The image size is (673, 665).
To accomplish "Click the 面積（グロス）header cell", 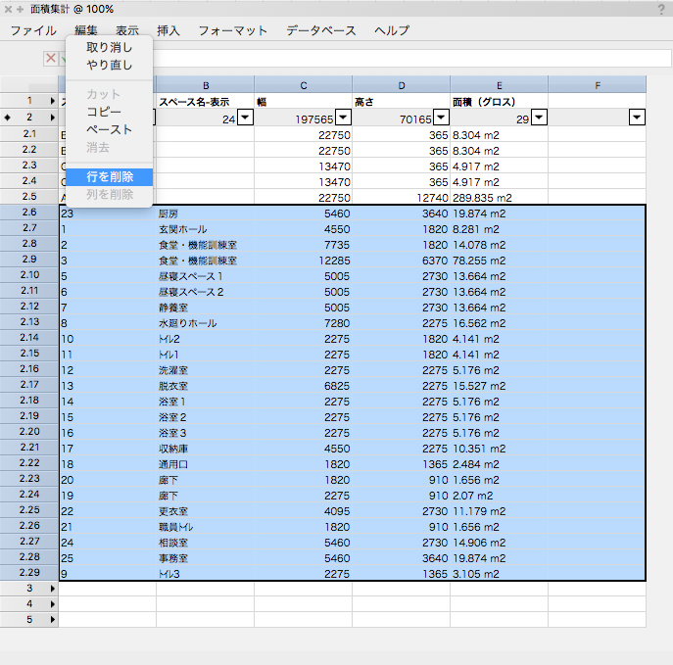I will (x=500, y=102).
